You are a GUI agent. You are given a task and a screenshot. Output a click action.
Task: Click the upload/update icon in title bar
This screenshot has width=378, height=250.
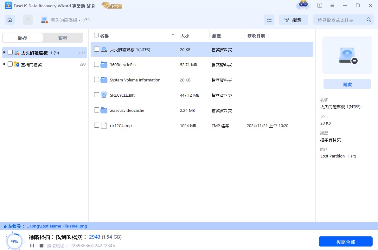coord(320,5)
